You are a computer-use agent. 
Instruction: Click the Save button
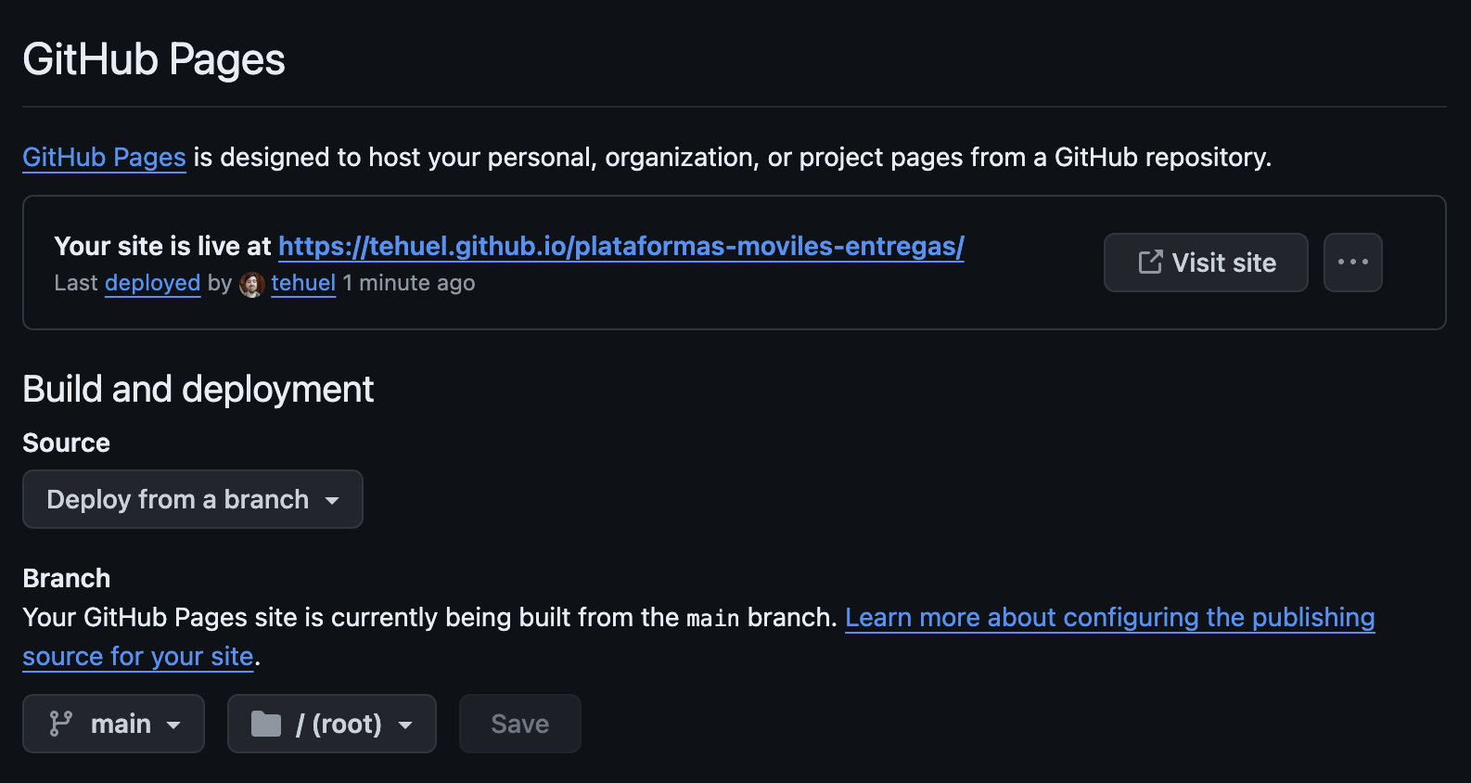tap(519, 724)
